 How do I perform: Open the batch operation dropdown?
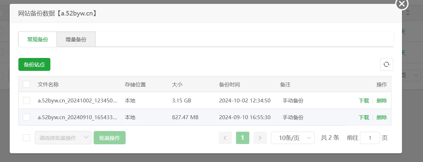pos(63,138)
